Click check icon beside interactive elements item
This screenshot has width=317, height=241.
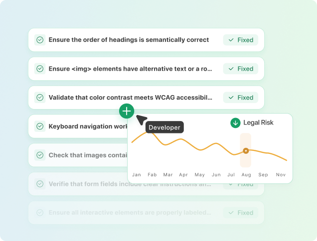pos(40,213)
